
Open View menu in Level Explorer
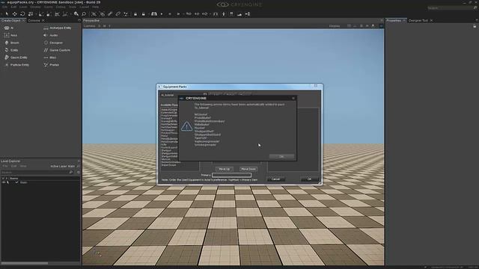[x=23, y=166]
